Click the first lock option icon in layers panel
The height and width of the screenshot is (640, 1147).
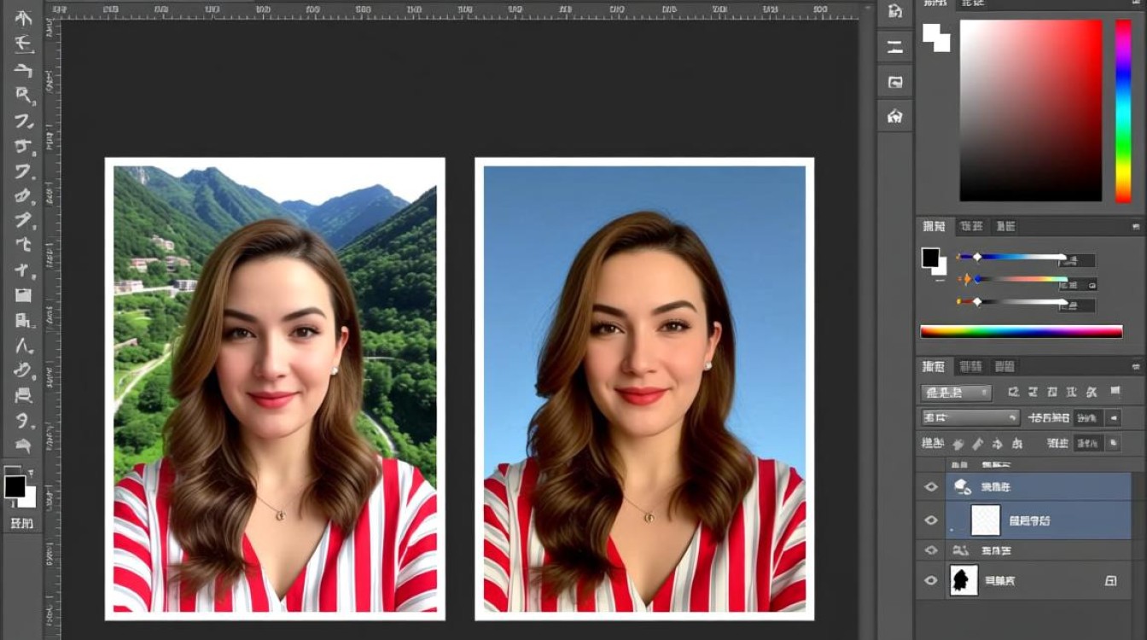point(958,444)
